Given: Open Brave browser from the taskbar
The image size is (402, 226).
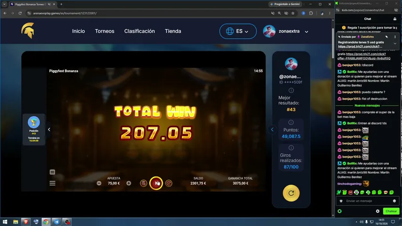Looking at the screenshot, I should [26, 222].
